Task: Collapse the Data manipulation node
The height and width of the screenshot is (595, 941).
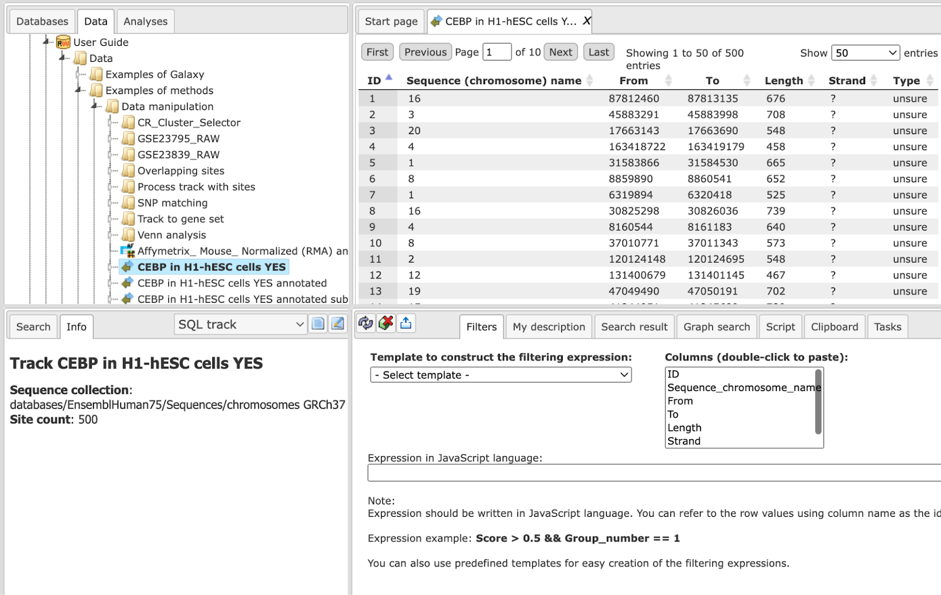Action: click(95, 106)
